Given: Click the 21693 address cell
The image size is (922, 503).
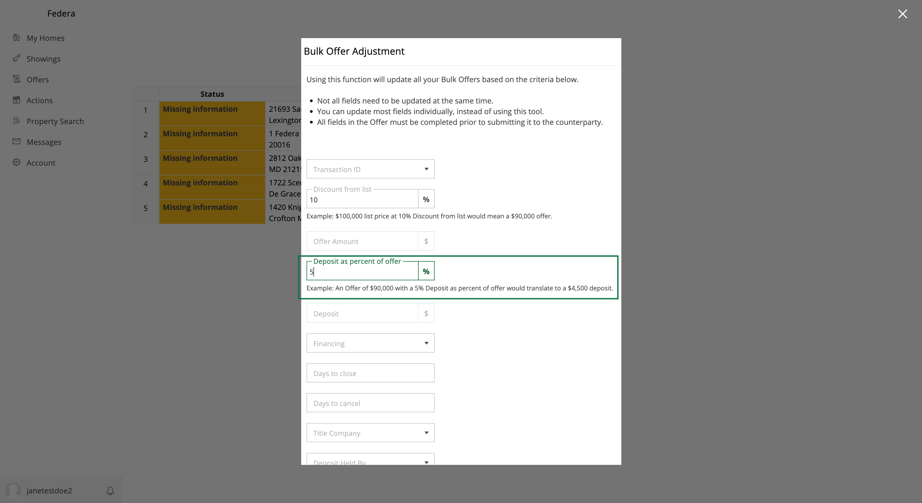Looking at the screenshot, I should click(284, 114).
